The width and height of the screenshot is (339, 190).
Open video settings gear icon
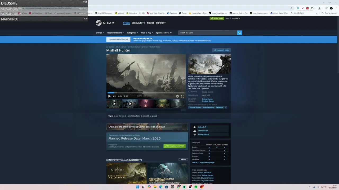coord(177,96)
